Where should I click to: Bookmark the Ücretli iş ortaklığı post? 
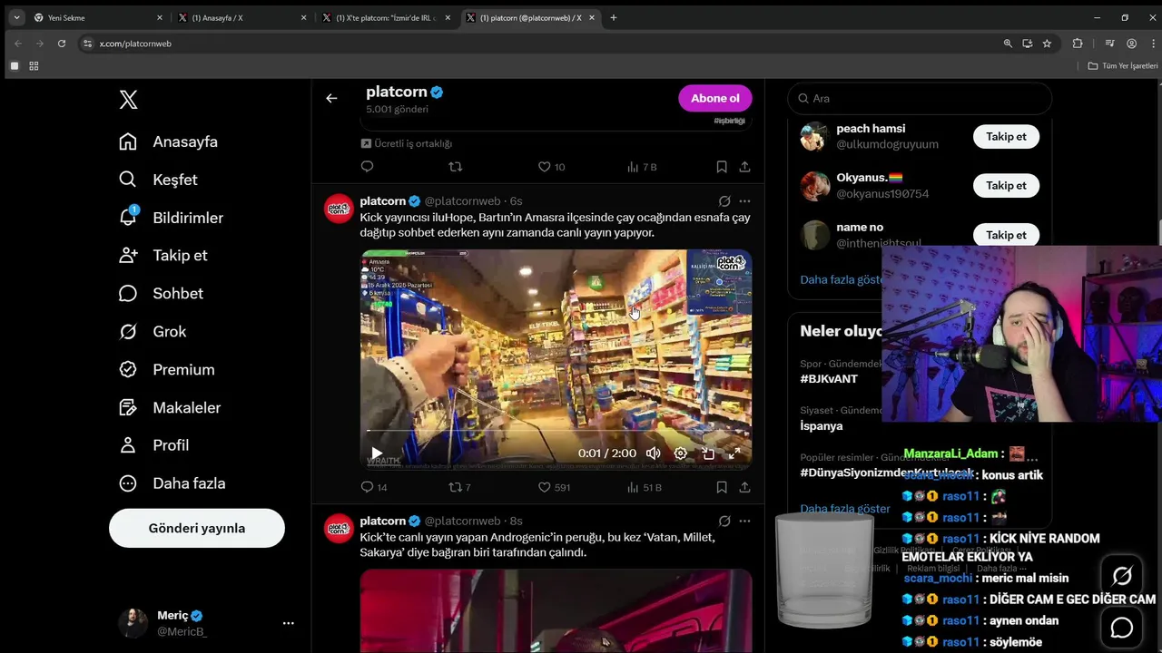pos(722,167)
